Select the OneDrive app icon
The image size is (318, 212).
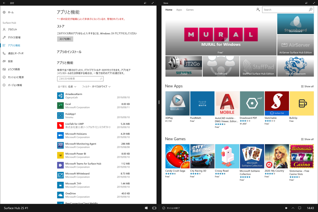click(x=60, y=195)
